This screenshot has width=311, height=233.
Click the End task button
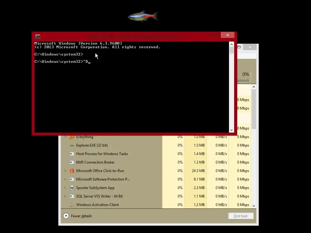[x=241, y=216]
